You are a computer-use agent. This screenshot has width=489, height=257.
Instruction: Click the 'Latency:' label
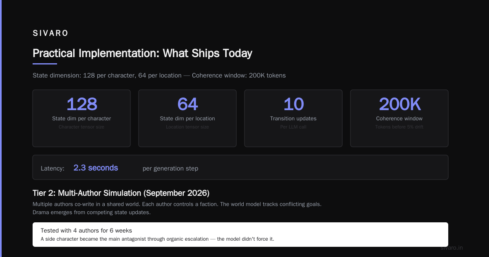[x=53, y=168]
